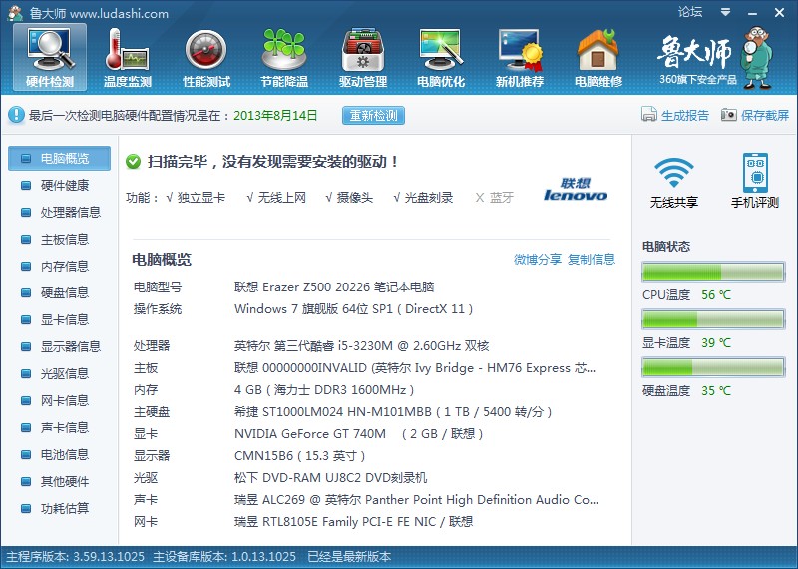Screen dimensions: 798x569
Task: Launch the 性能测试 performance test
Action: tap(206, 58)
